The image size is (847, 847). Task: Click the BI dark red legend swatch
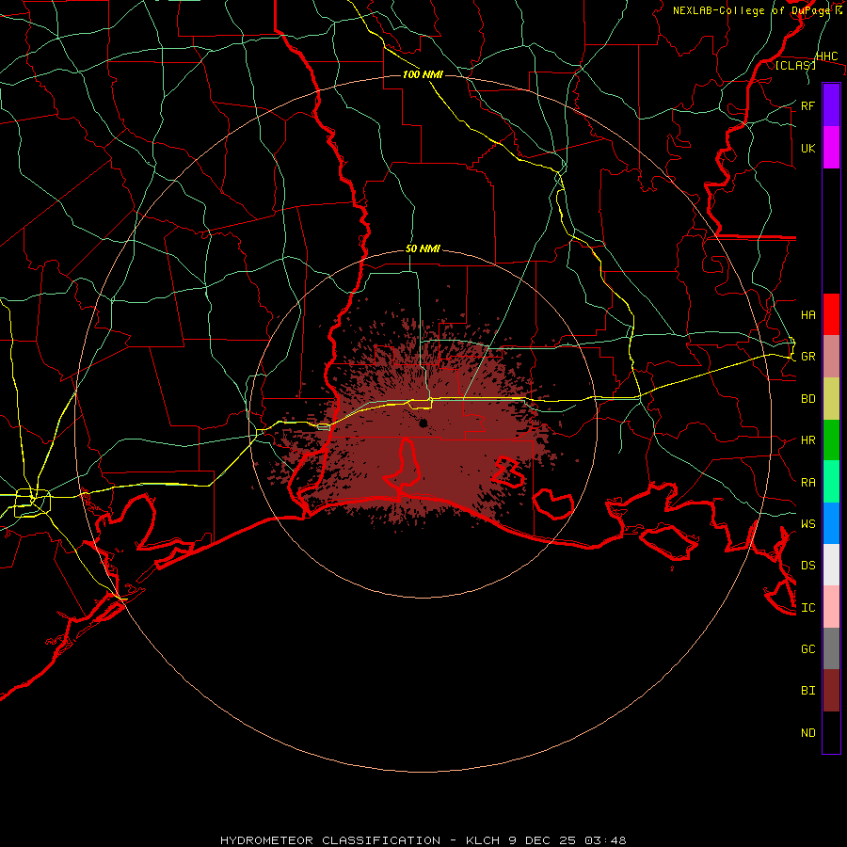(831, 691)
